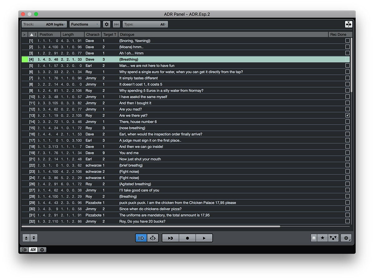Click the Target T column header
Viewport: 374px width, 280px height.
pos(110,35)
